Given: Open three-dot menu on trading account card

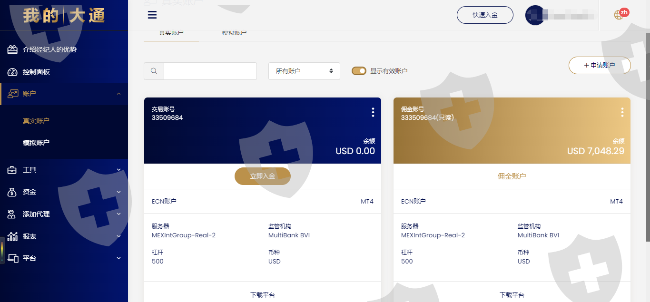Looking at the screenshot, I should pos(373,112).
